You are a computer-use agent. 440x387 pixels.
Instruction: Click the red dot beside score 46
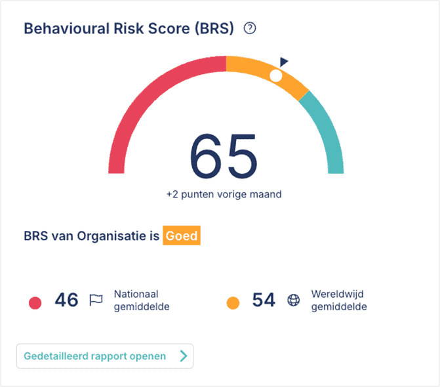click(x=35, y=302)
